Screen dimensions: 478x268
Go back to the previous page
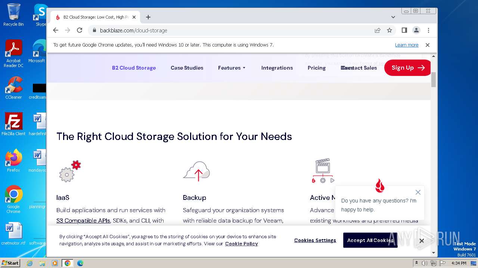(56, 30)
